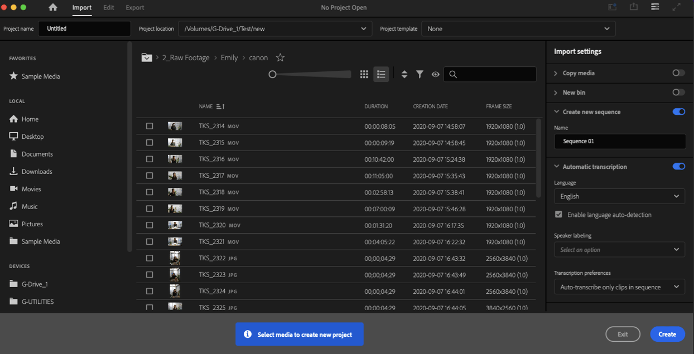The width and height of the screenshot is (694, 354).
Task: Click the Create button
Action: (667, 334)
